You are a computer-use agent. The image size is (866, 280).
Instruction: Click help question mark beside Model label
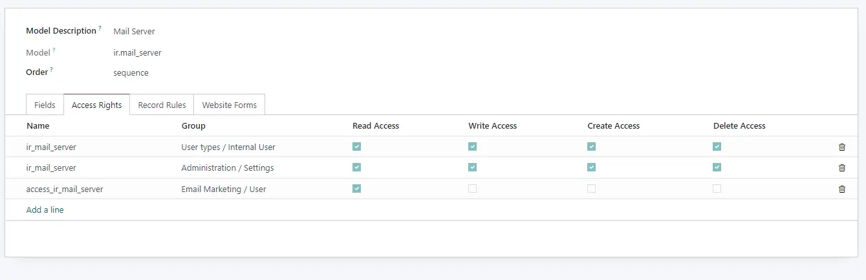tap(54, 50)
